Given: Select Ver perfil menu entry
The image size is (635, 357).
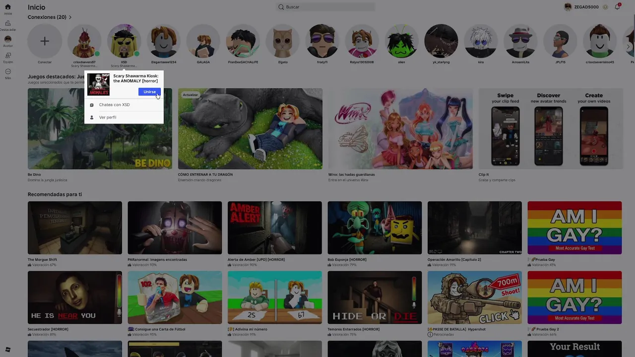Looking at the screenshot, I should point(124,118).
